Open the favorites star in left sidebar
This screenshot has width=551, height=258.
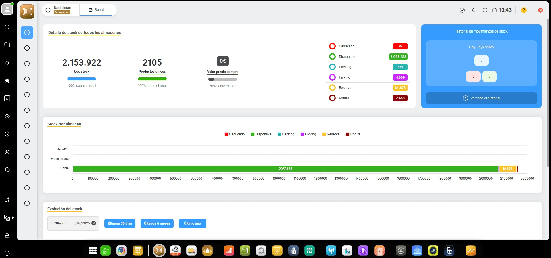coord(7,81)
